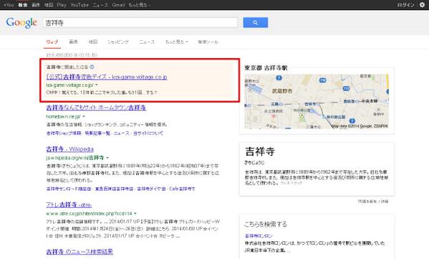Switch to the 地図 tab
The width and height of the screenshot is (429, 259).
click(x=93, y=42)
